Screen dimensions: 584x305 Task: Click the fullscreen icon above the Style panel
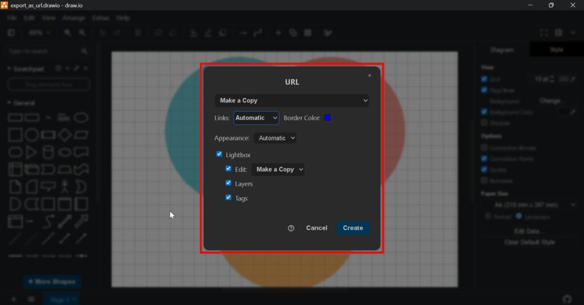coord(544,33)
